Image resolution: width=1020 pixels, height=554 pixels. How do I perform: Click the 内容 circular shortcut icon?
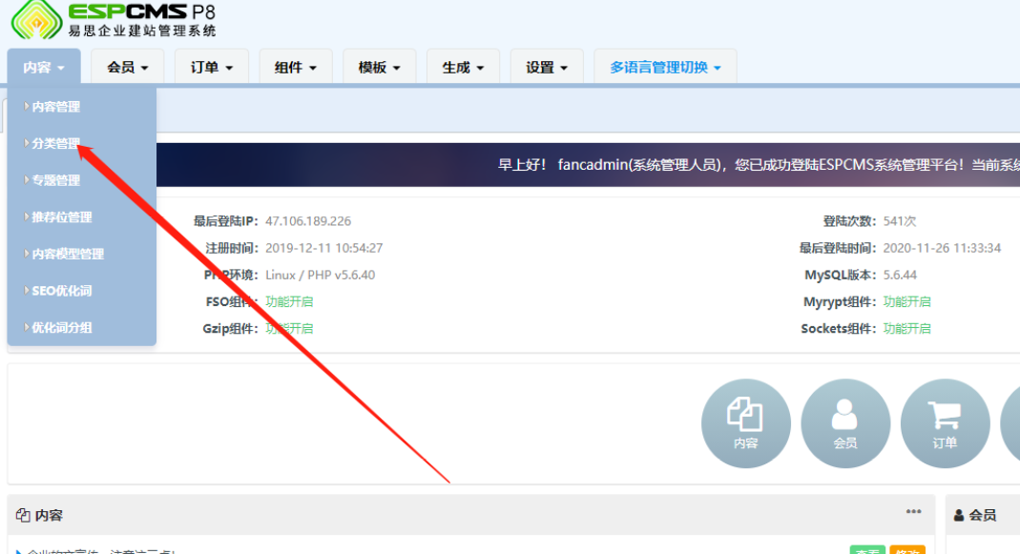(x=745, y=423)
